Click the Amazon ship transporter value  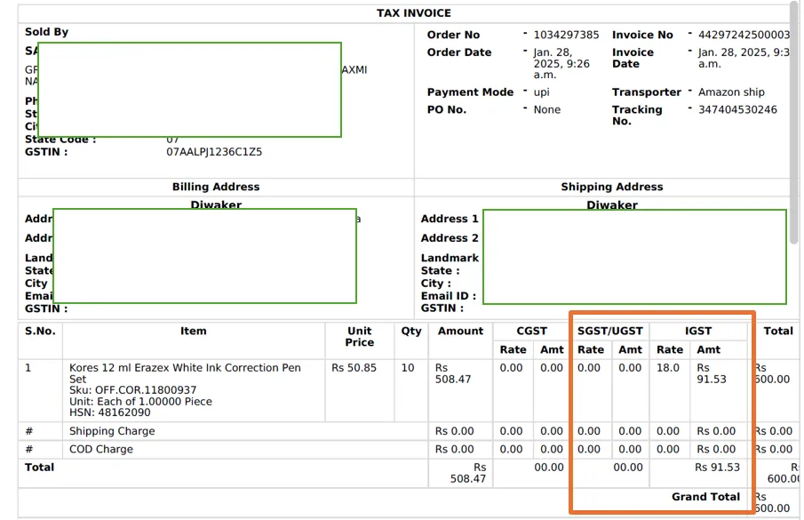click(731, 92)
